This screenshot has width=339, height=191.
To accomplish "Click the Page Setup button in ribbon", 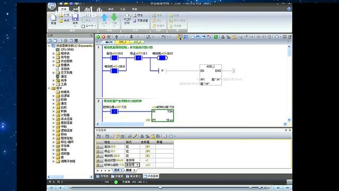I will 140,21.
